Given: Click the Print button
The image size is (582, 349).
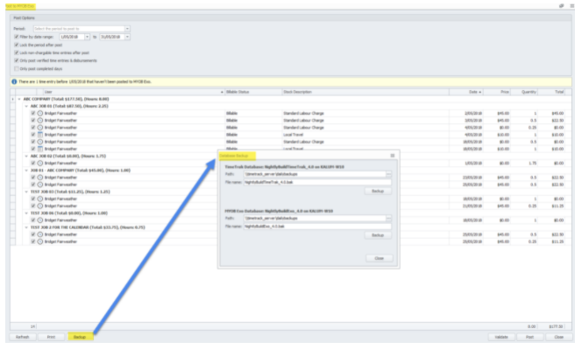Looking at the screenshot, I should [x=51, y=337].
